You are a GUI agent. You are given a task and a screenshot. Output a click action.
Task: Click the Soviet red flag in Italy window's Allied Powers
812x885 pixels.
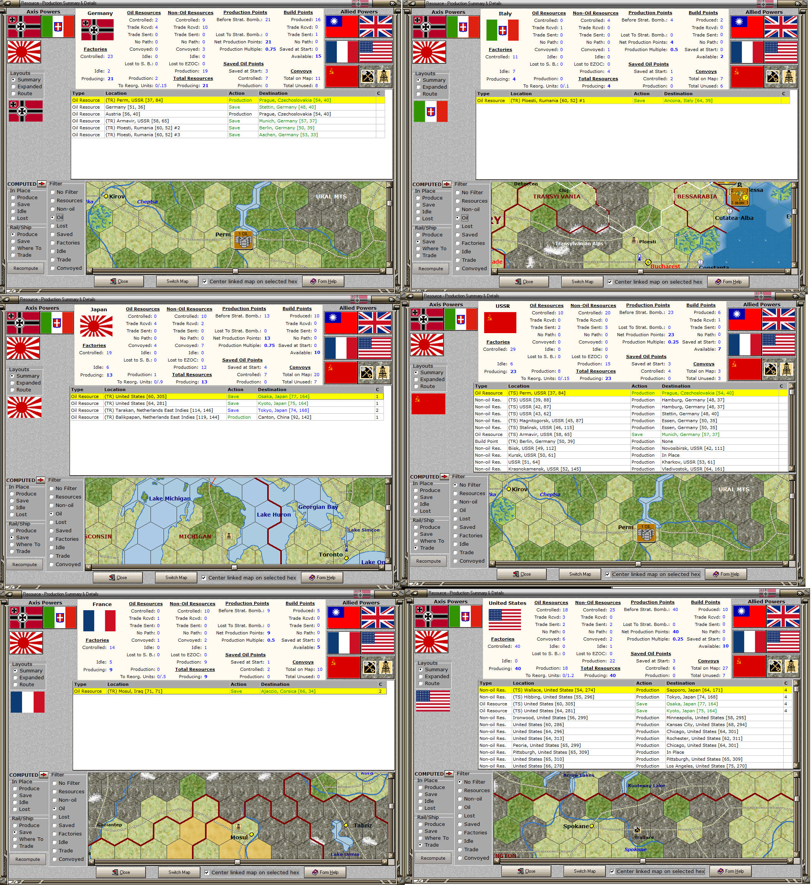(x=747, y=77)
